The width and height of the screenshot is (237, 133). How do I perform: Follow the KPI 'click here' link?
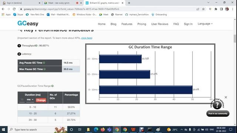pos(87,38)
